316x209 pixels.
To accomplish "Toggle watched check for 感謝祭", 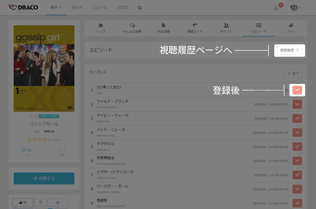I will point(297,203).
